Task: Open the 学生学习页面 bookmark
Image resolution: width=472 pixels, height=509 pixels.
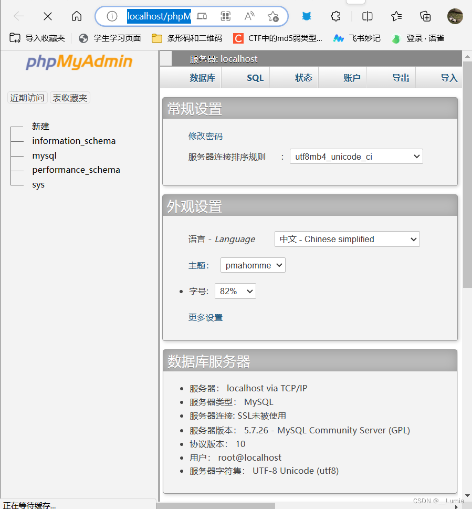Action: coord(110,38)
